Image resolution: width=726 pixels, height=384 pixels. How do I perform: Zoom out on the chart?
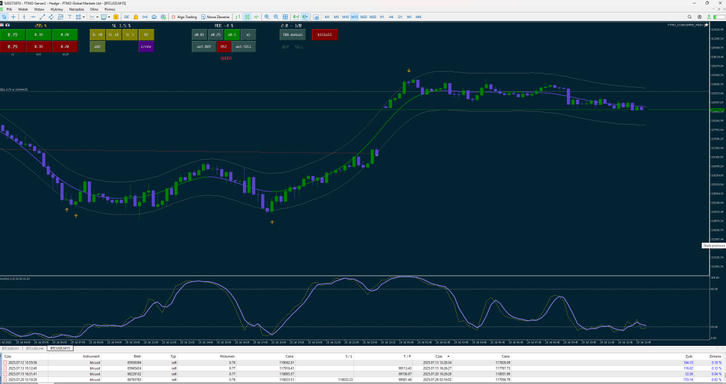click(276, 17)
